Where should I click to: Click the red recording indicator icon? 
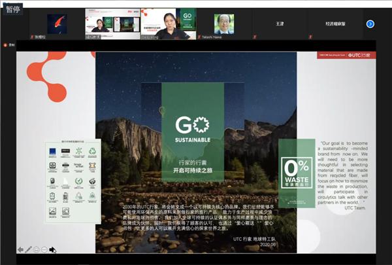coord(5,45)
